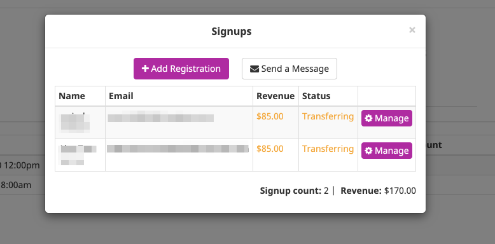This screenshot has height=244, width=495.
Task: Click the Status column header
Action: click(316, 96)
